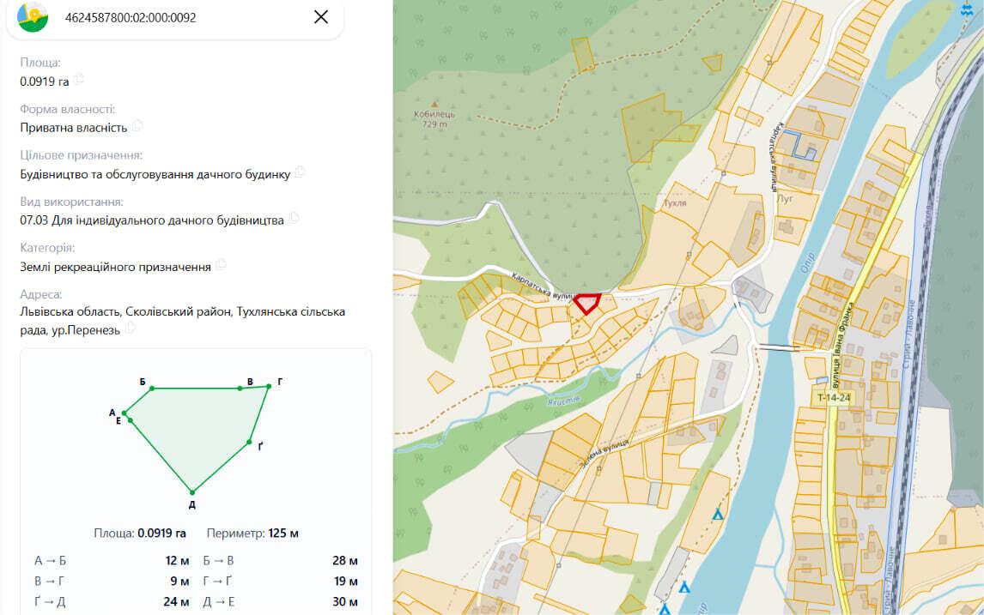Copy the address ending ур.Перенезь
Screen dimensions: 984x615
click(x=130, y=328)
